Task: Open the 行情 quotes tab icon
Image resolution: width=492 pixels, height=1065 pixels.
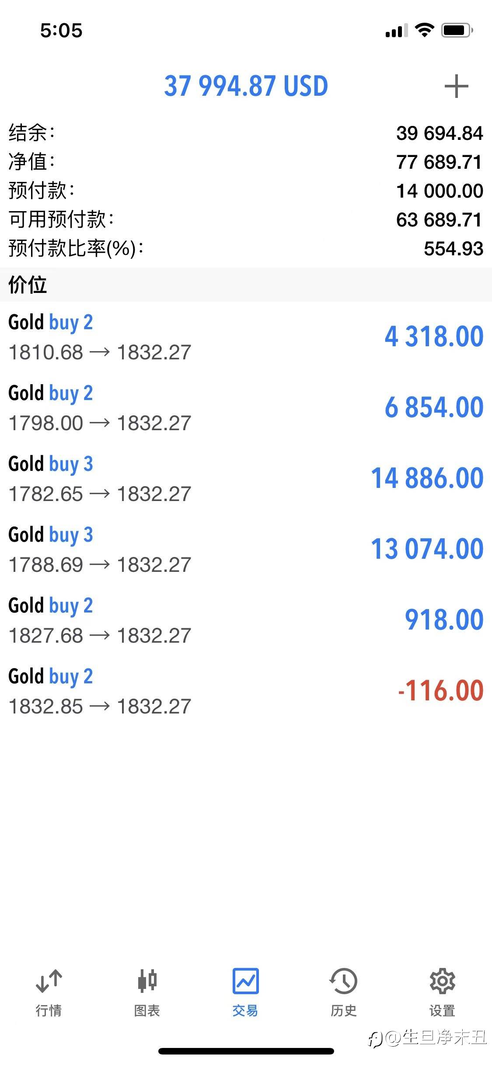Action: point(49,981)
